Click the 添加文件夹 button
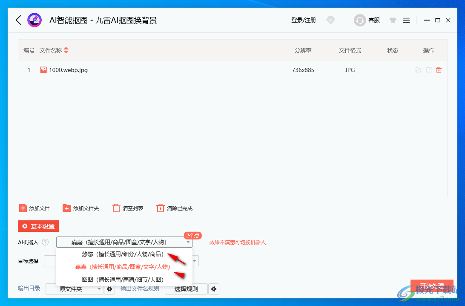 coord(80,208)
